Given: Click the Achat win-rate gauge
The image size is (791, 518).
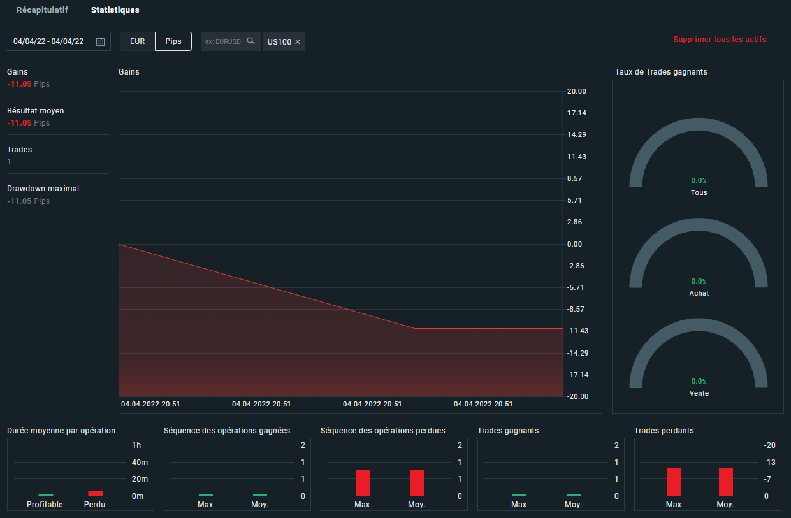Looking at the screenshot, I should [x=699, y=254].
